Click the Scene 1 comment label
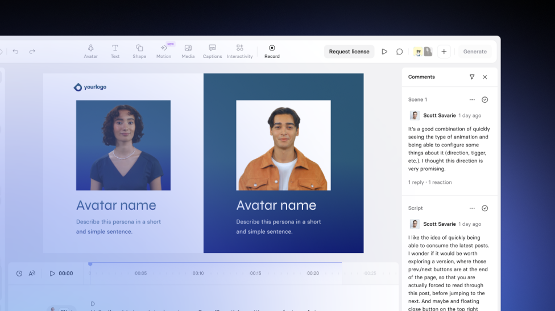 tap(417, 100)
